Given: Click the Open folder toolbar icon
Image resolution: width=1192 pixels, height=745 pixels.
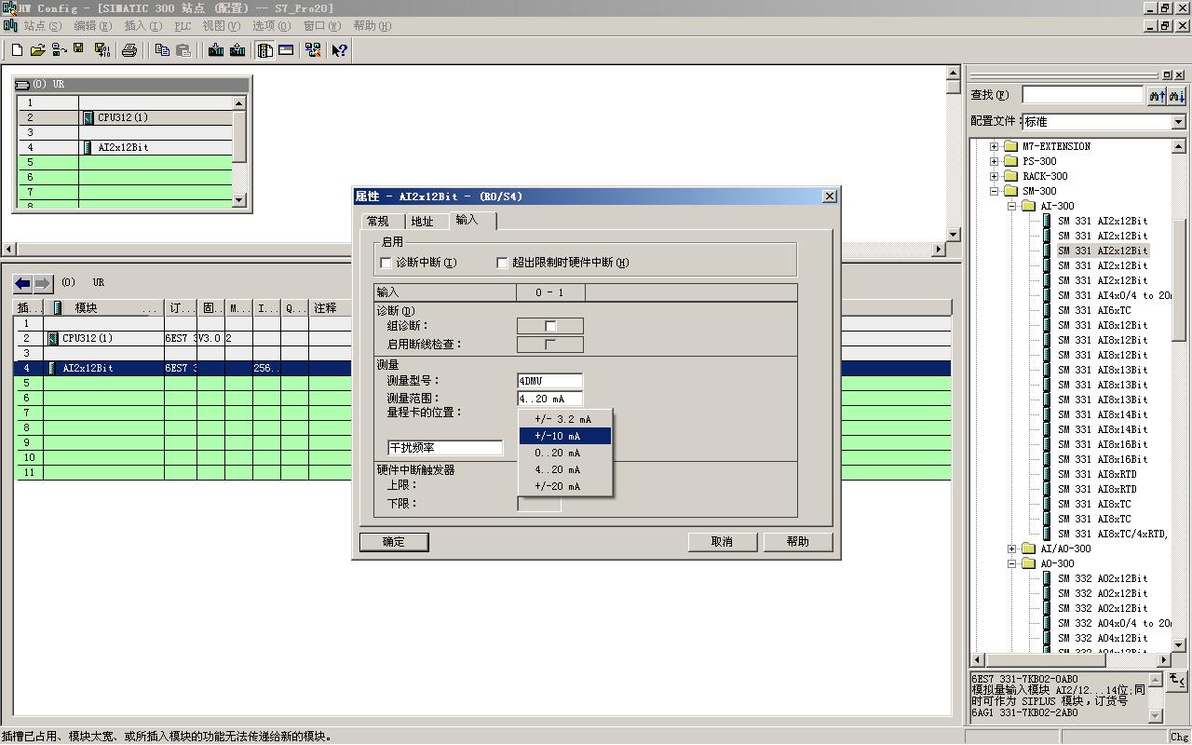Looking at the screenshot, I should coord(37,50).
